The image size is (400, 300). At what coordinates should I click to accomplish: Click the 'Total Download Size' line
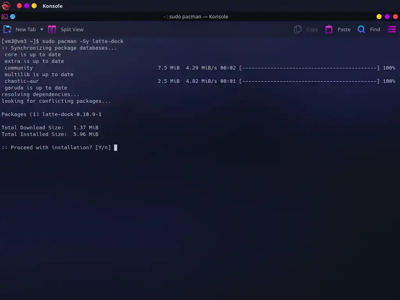[50, 128]
